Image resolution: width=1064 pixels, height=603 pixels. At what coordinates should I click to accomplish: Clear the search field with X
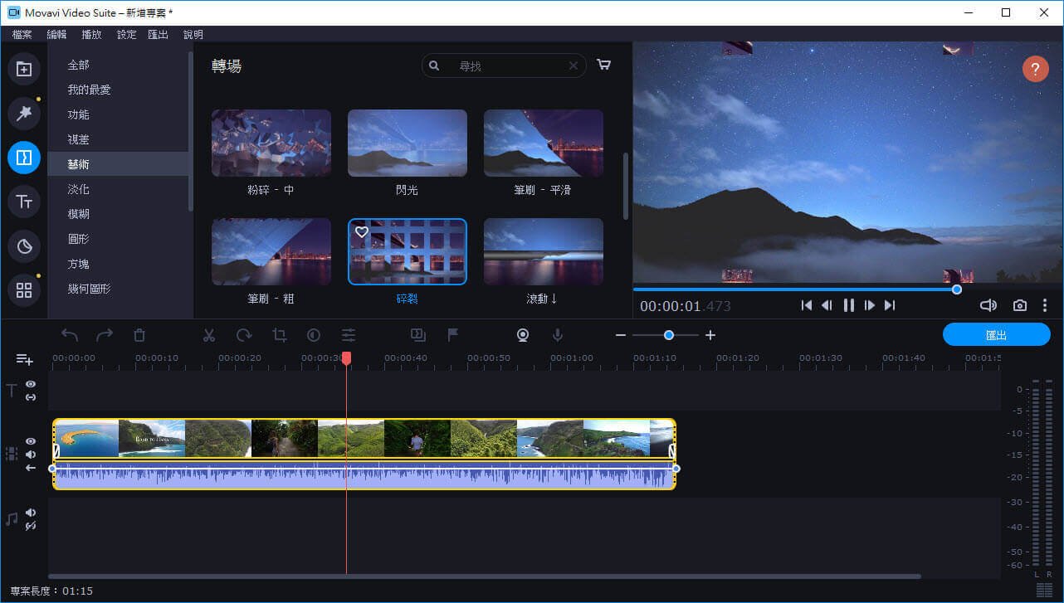click(x=573, y=66)
